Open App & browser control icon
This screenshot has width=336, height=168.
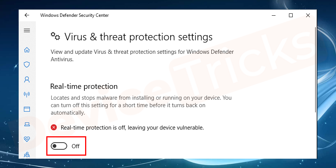[27, 109]
